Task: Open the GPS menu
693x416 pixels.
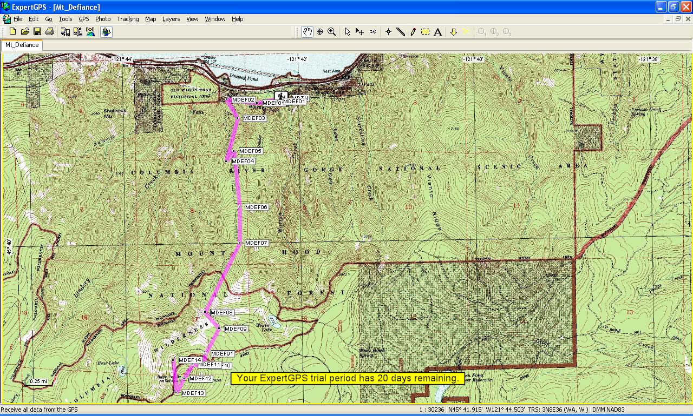Action: (83, 19)
